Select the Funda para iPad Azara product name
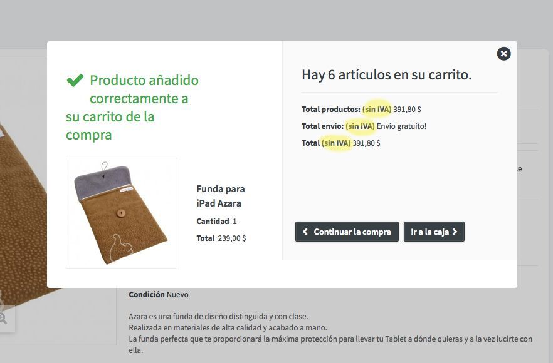Image resolution: width=553 pixels, height=363 pixels. [221, 196]
